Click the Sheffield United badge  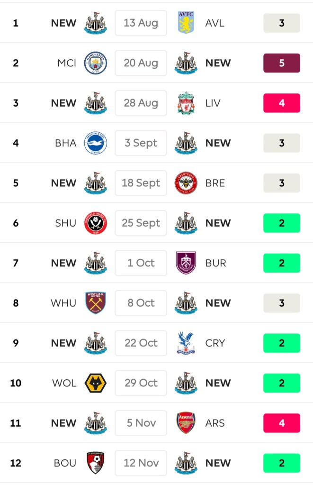click(95, 223)
